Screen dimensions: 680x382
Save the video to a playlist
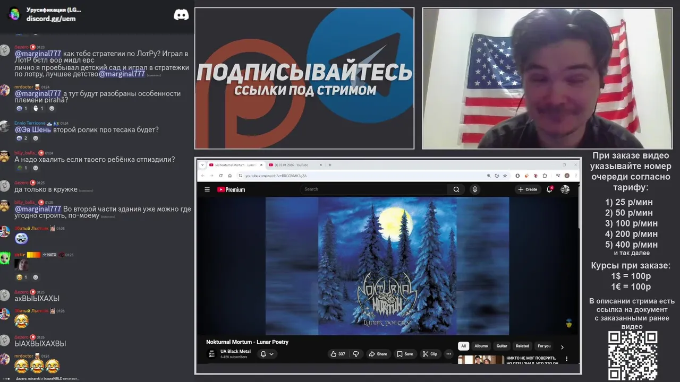click(405, 354)
